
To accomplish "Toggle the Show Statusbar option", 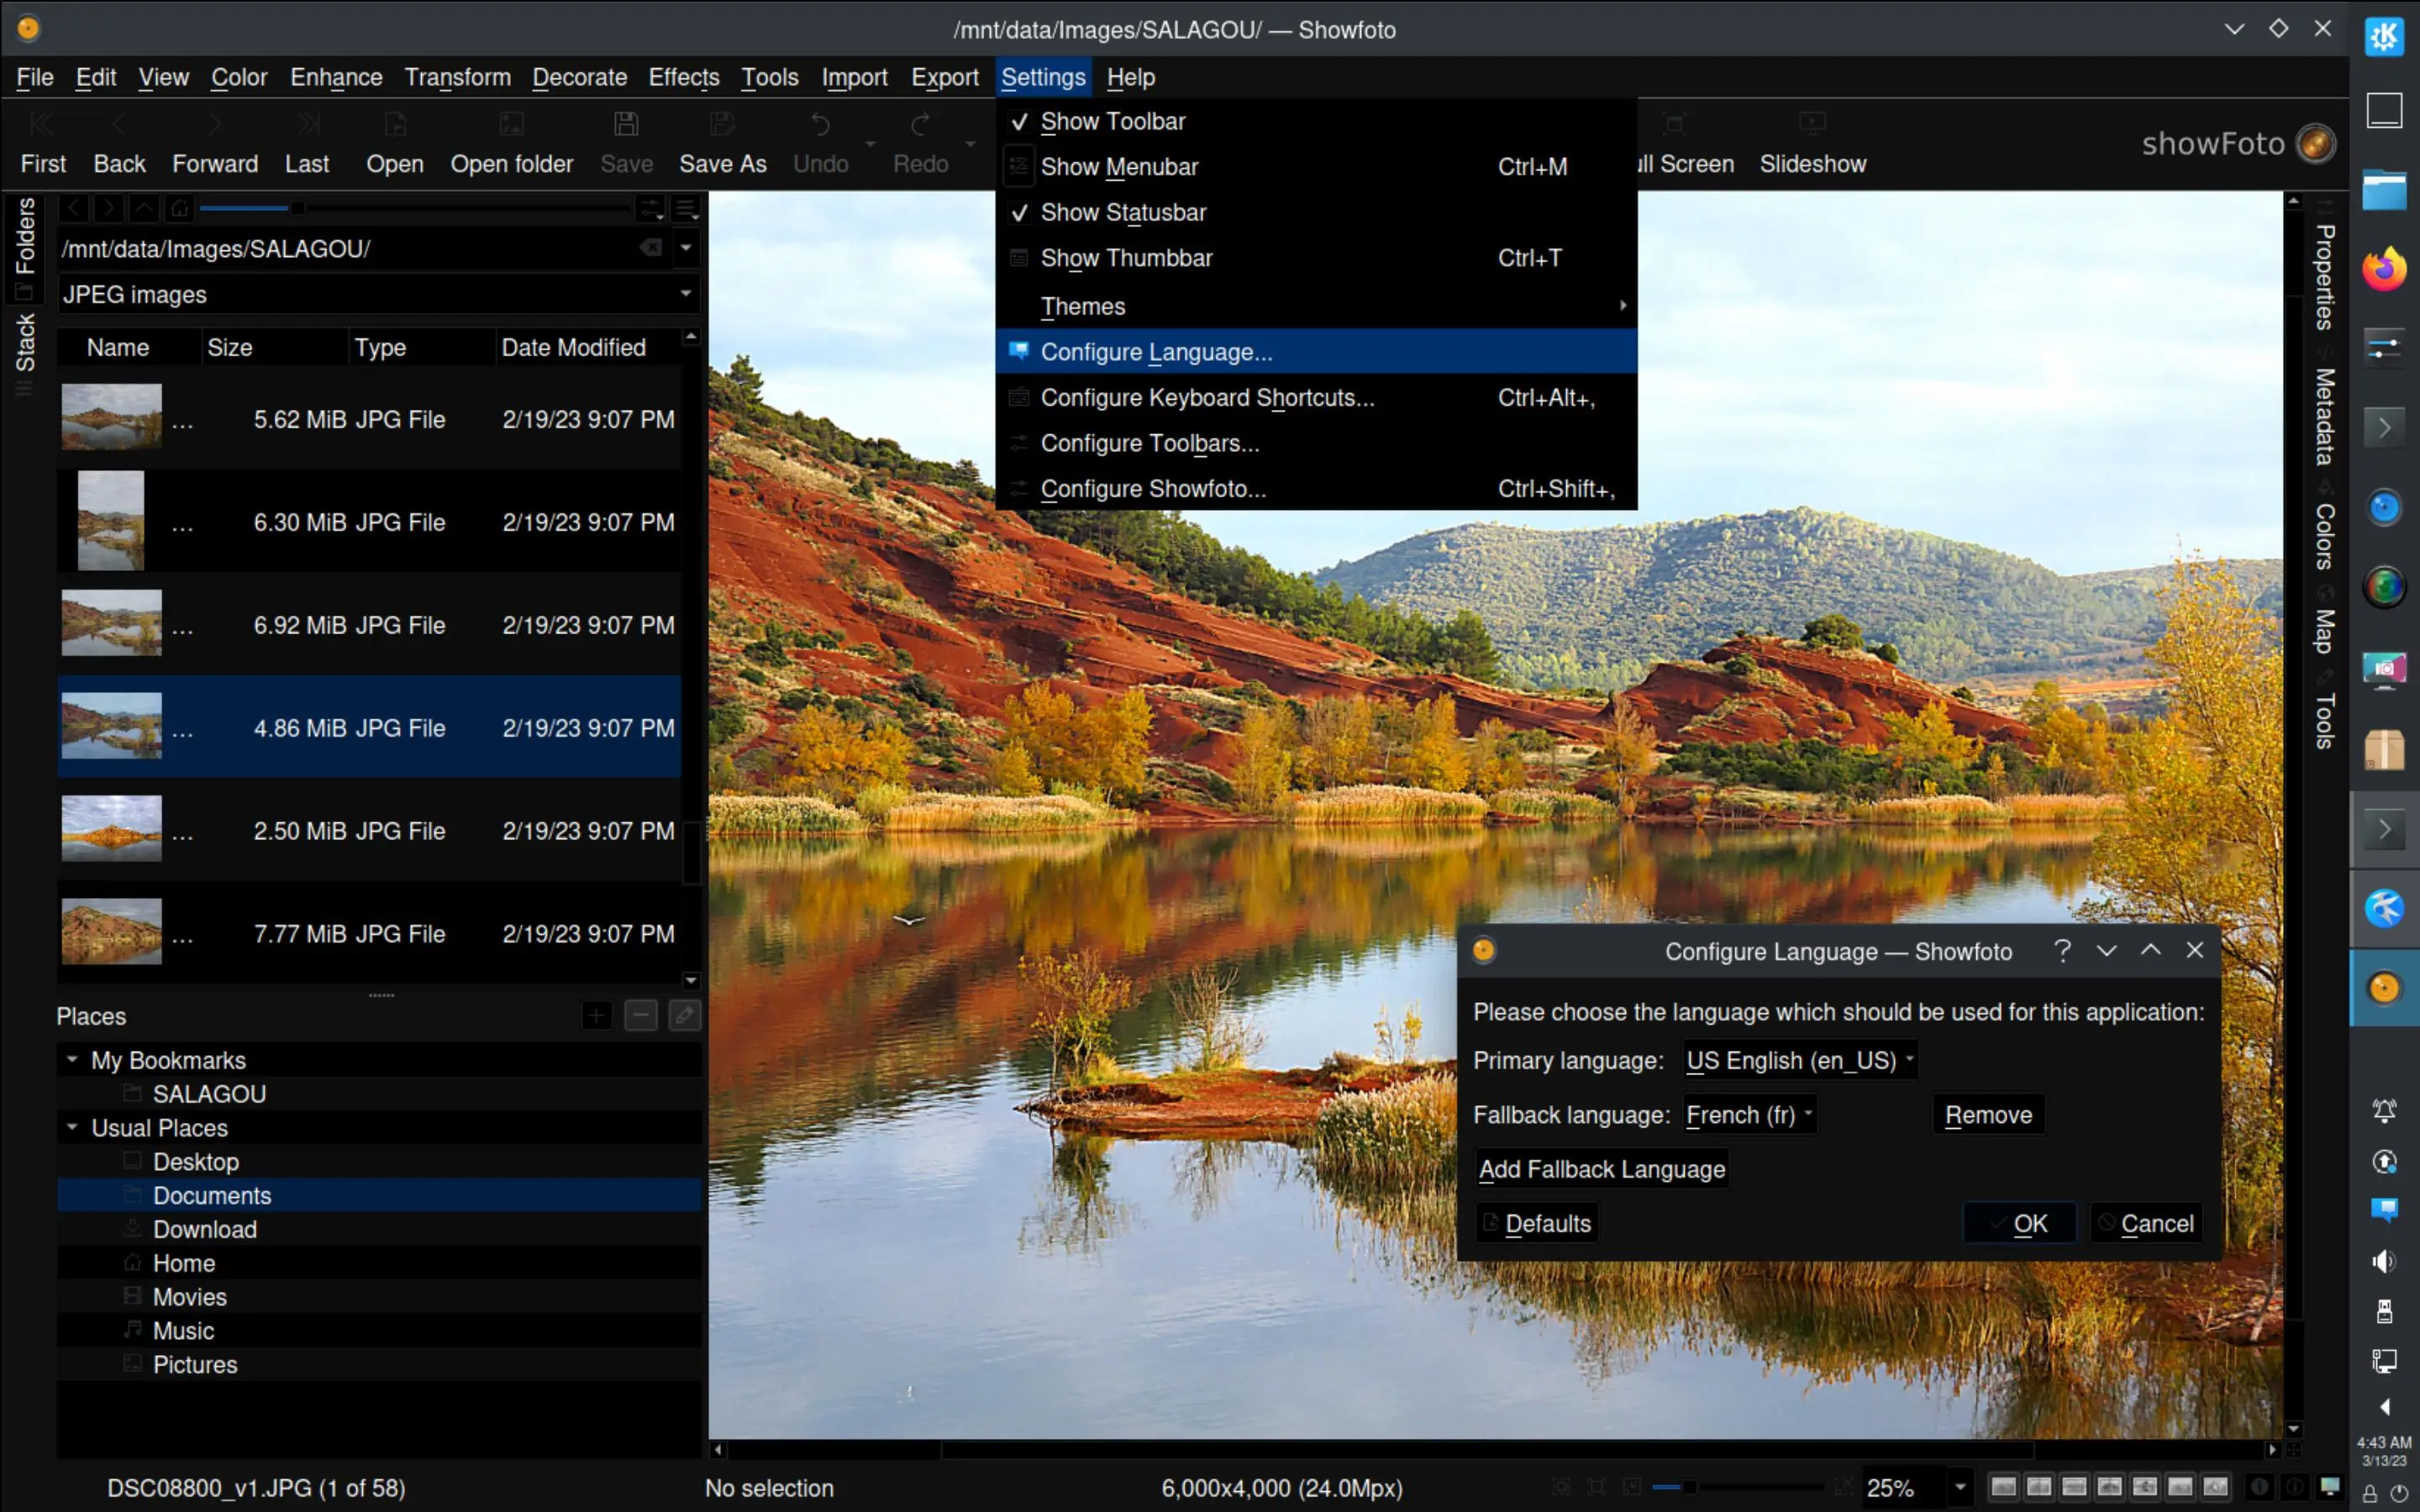I will point(1123,213).
